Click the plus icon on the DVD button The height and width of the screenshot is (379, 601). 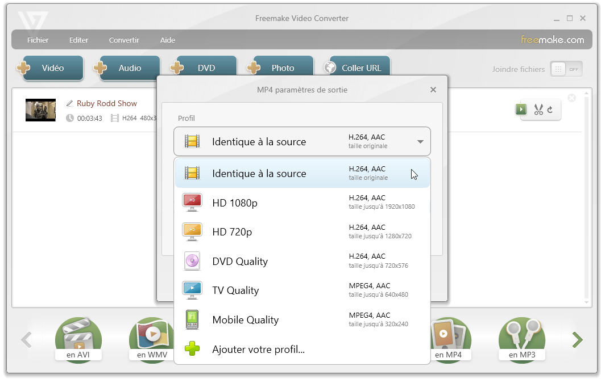coord(177,68)
